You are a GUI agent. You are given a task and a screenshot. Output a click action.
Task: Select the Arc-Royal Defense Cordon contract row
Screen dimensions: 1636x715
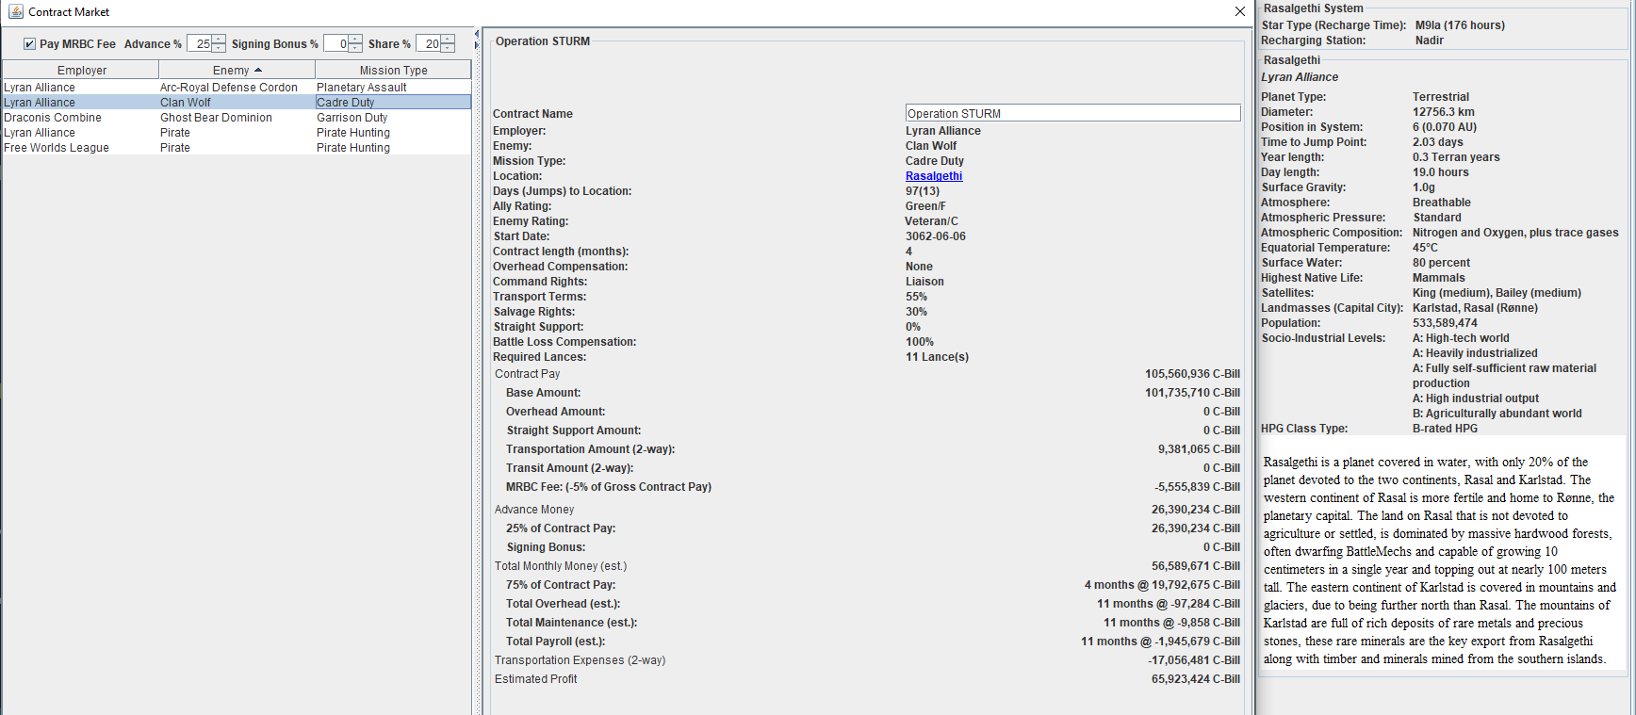pos(237,87)
